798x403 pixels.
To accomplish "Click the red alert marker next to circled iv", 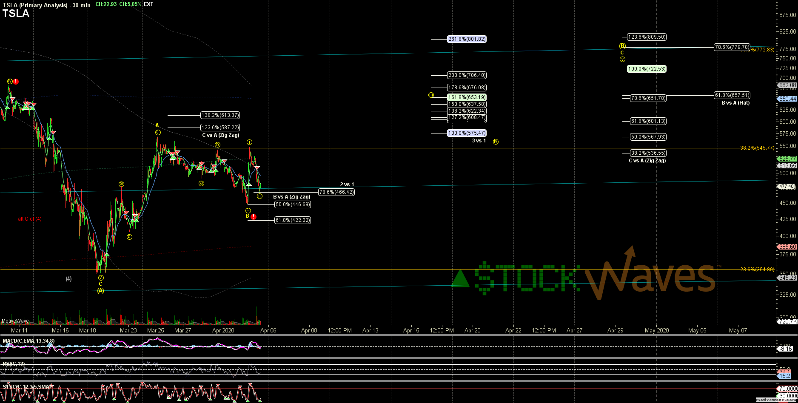I will 16,82.
